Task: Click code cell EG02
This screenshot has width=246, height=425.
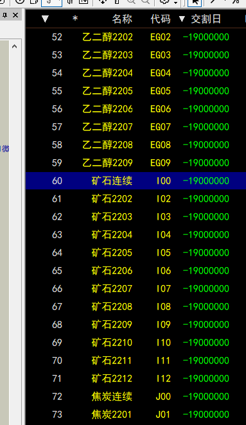Action: 161,37
